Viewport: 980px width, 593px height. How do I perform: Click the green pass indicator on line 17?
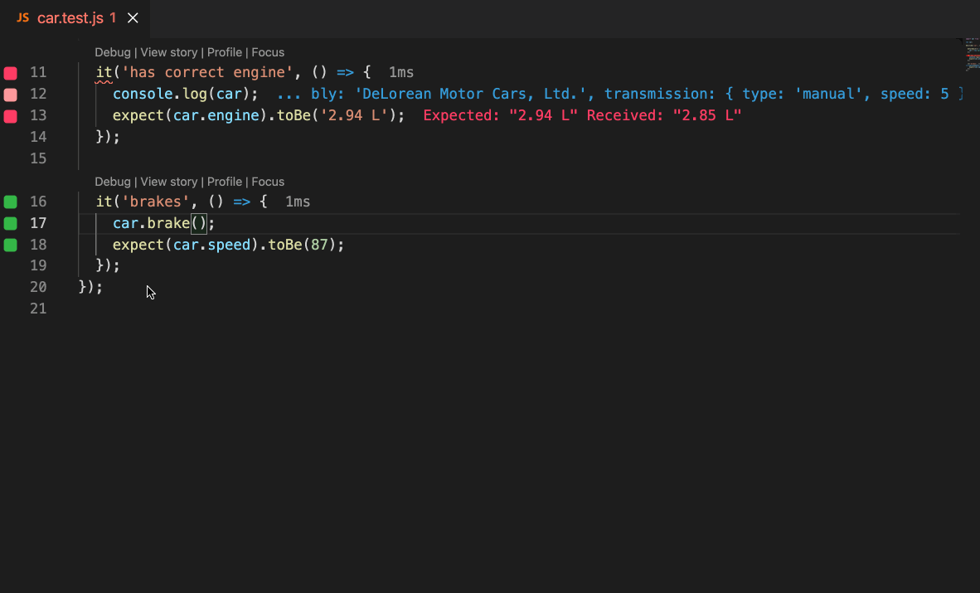[11, 223]
